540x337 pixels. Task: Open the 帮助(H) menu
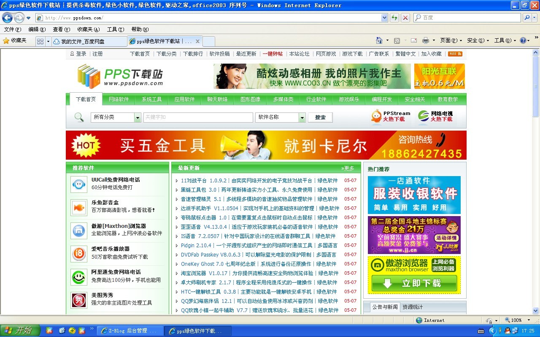140,29
